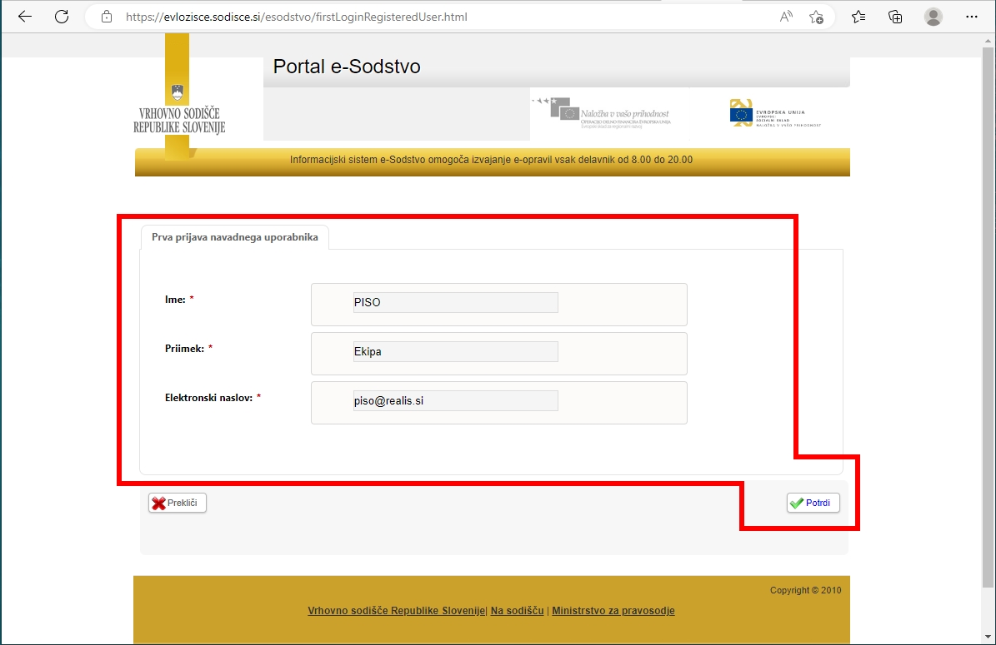The image size is (996, 645).
Task: Reload the page with the refresh icon
Action: pyautogui.click(x=61, y=17)
